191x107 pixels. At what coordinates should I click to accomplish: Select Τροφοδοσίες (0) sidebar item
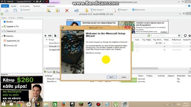[13, 41]
